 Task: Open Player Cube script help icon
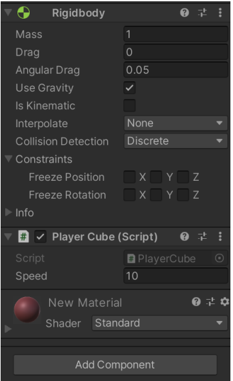(x=185, y=236)
